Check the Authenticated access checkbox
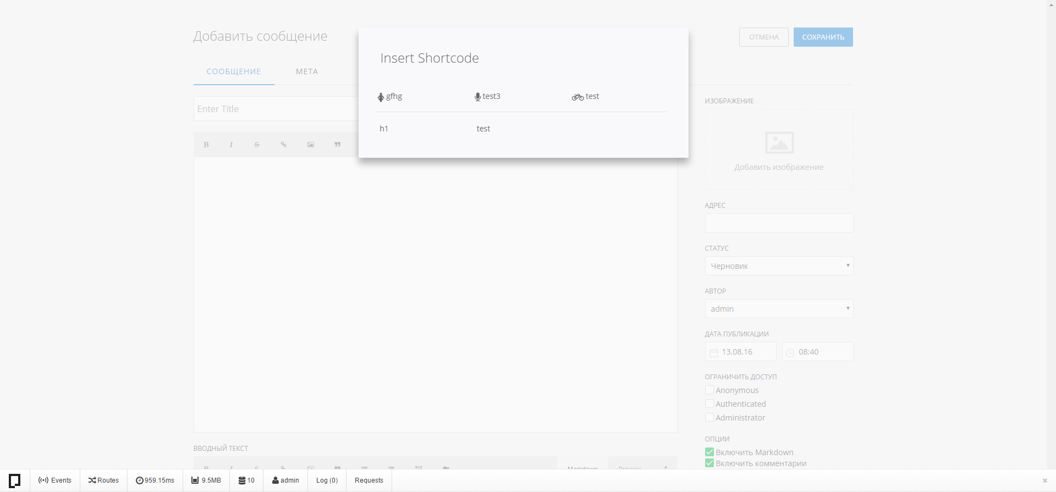This screenshot has height=492, width=1056. tap(710, 403)
